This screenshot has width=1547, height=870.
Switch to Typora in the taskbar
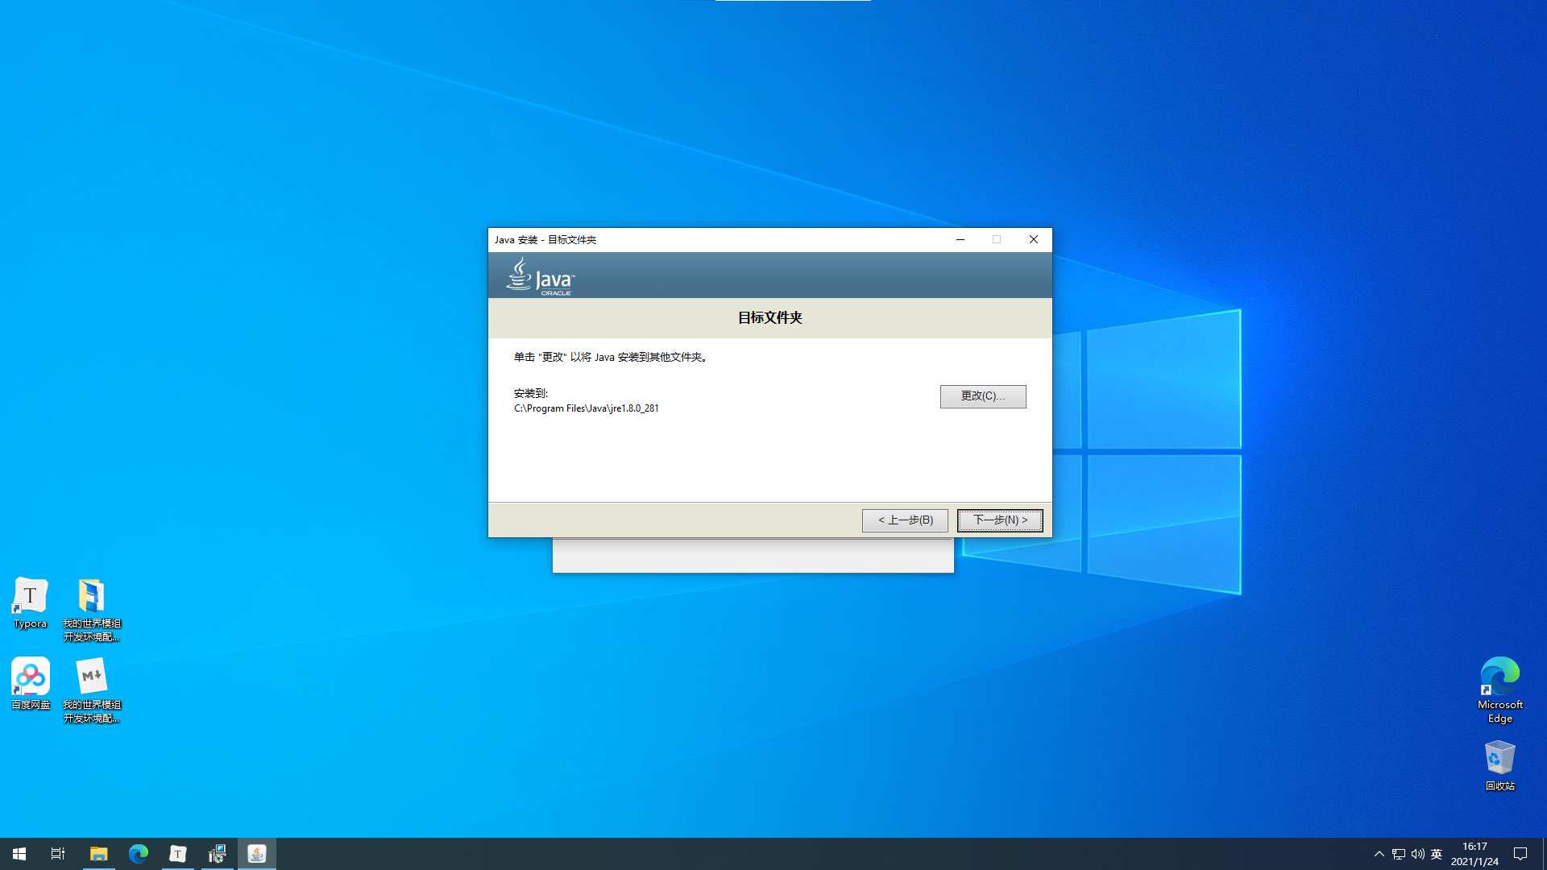(178, 854)
